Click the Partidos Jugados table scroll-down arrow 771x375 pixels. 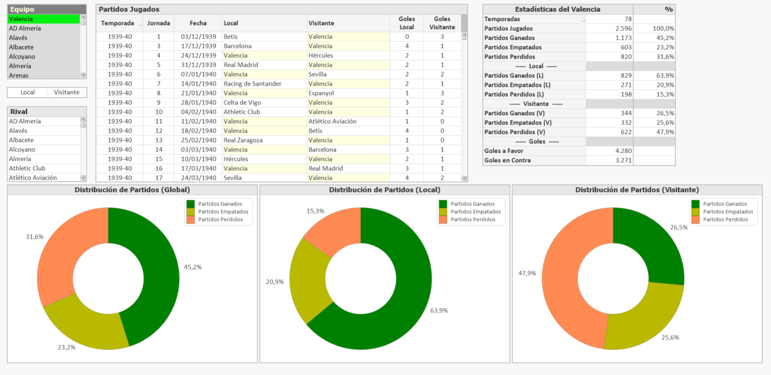click(x=464, y=178)
